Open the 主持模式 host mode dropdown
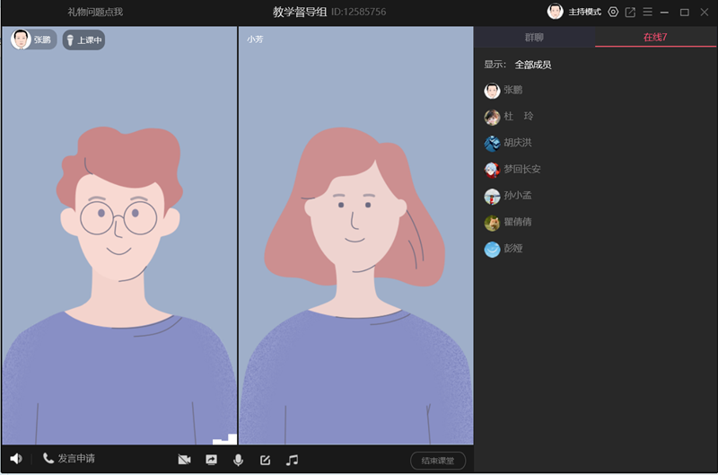 click(x=584, y=12)
